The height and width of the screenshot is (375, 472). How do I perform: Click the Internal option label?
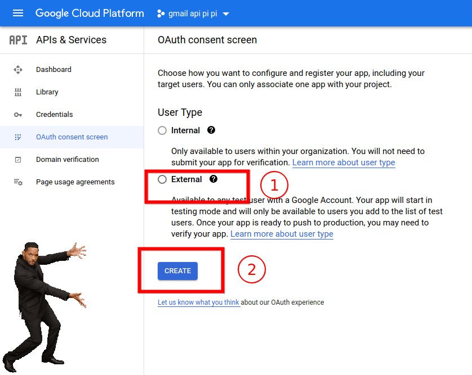[185, 130]
